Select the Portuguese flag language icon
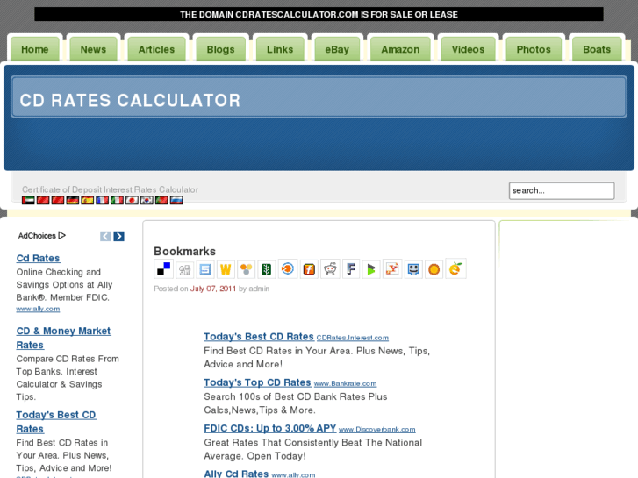This screenshot has width=638, height=478. pyautogui.click(x=161, y=200)
